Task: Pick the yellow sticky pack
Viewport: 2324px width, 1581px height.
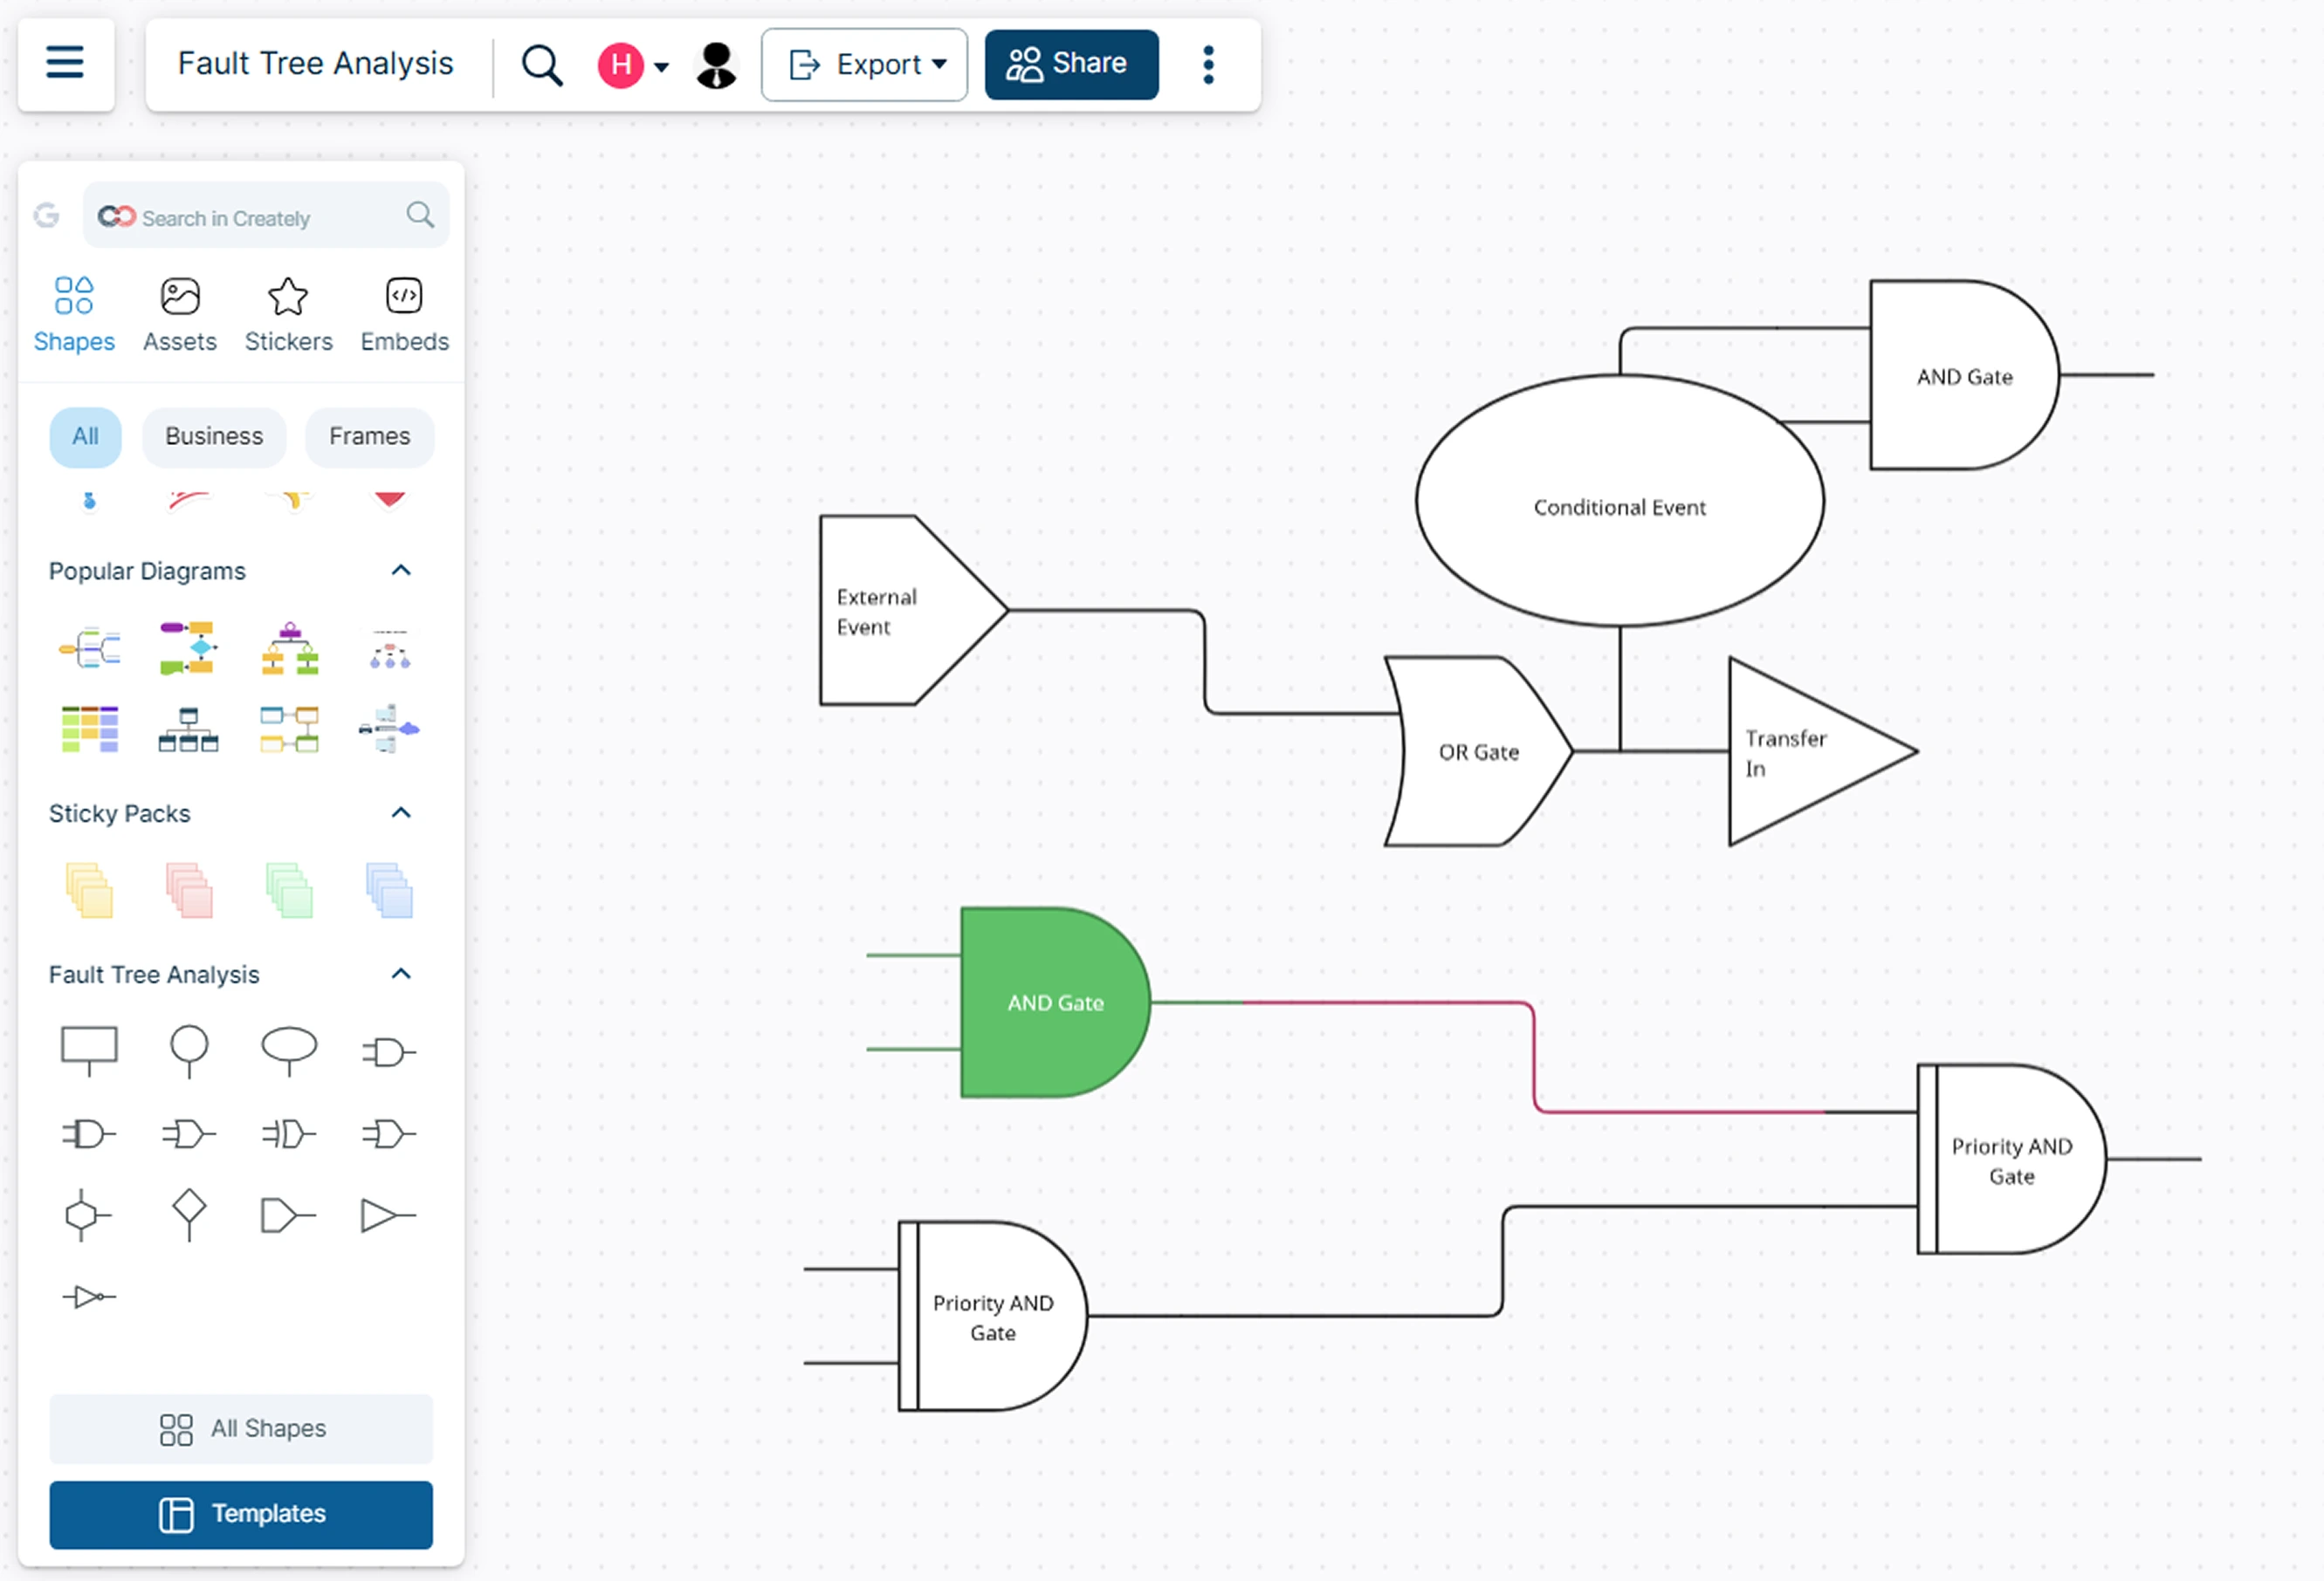Action: (x=89, y=891)
